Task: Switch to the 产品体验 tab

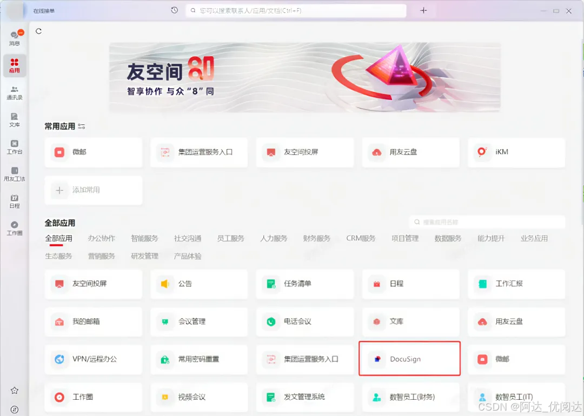Action: tap(188, 256)
